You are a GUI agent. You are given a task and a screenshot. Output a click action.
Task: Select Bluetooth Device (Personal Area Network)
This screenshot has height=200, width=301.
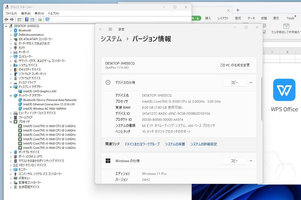50,100
